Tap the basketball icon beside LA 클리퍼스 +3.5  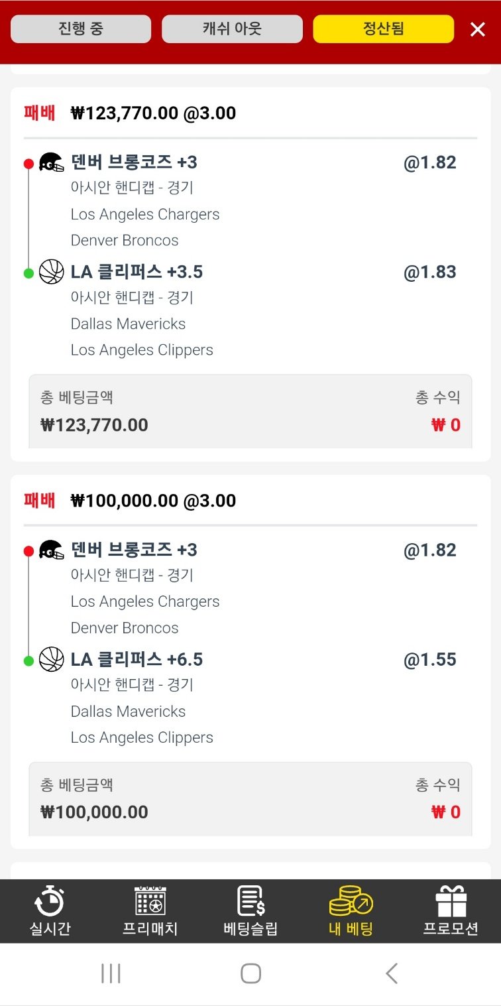click(51, 272)
